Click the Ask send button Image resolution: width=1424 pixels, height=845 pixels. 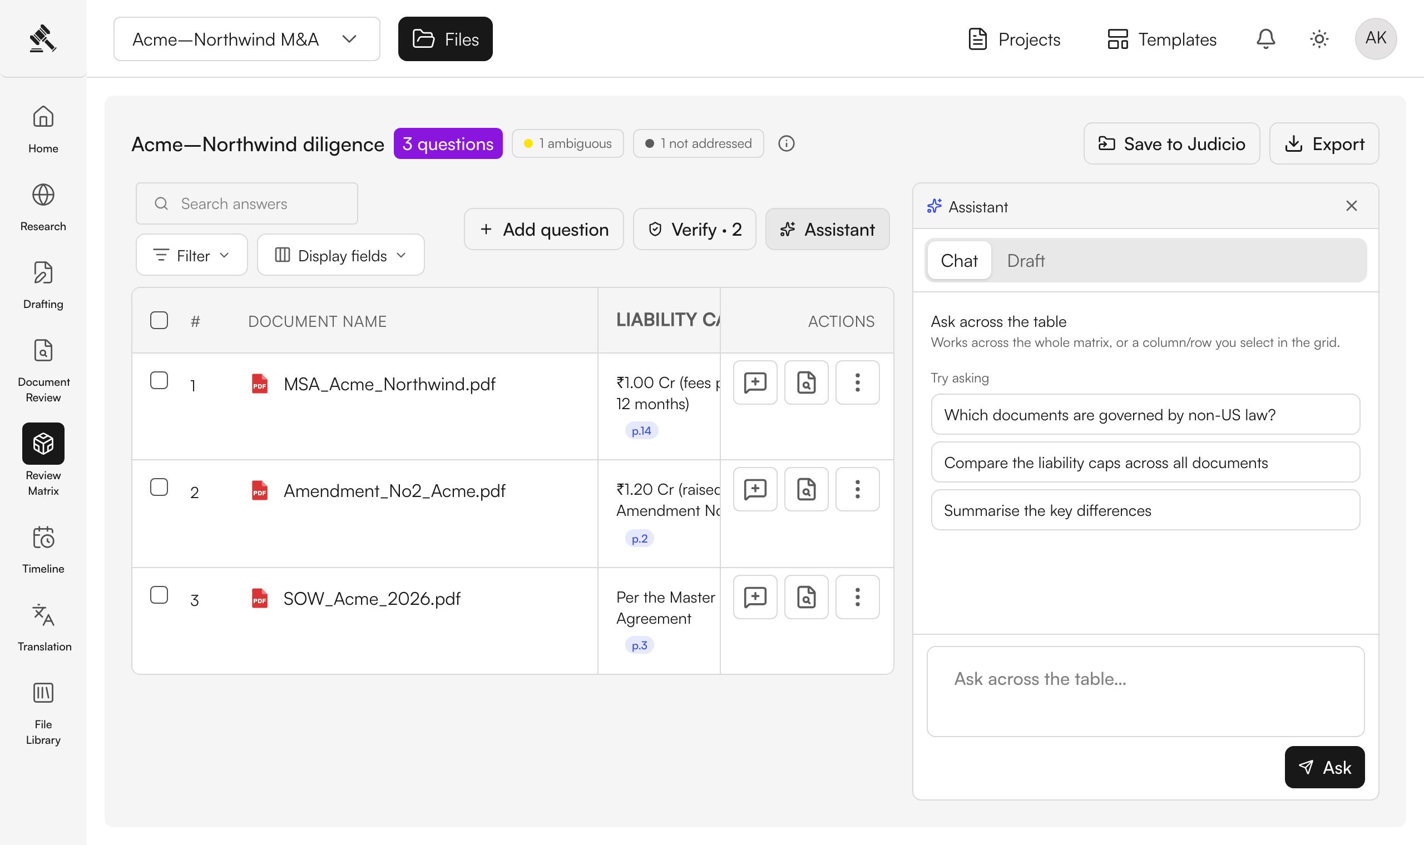click(x=1324, y=767)
